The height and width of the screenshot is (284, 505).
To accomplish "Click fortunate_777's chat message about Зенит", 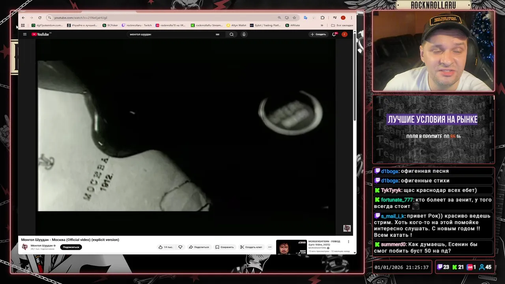I will tap(433, 203).
